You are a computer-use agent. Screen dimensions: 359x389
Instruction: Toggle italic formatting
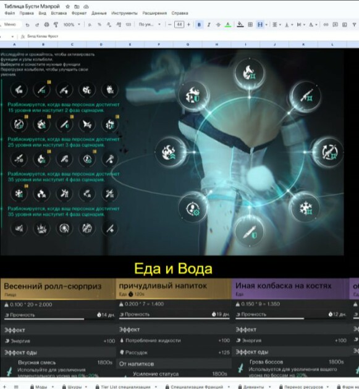(x=209, y=25)
